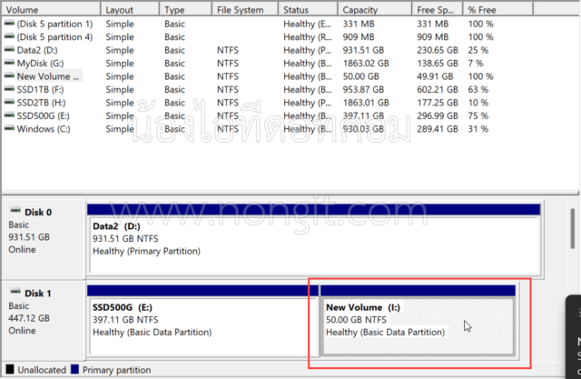
Task: Sort by the File System column header
Action: point(245,10)
